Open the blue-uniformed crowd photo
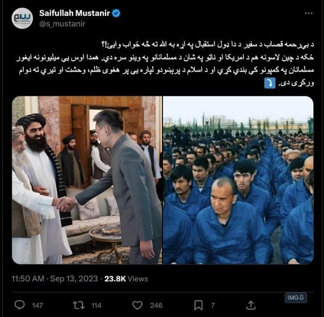The width and height of the screenshot is (324, 317). 238,180
